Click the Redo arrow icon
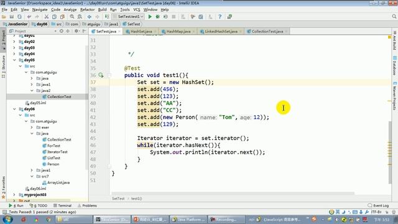 pos(37,17)
